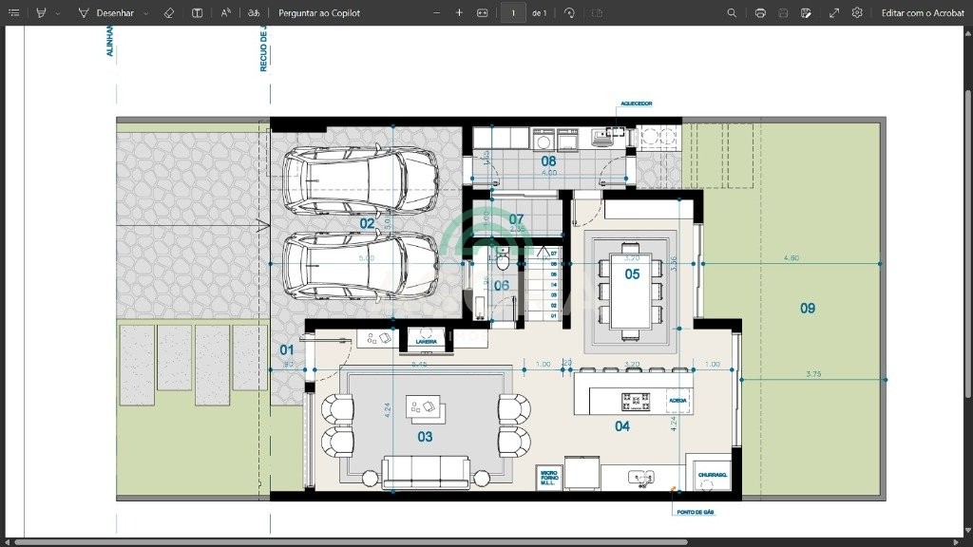
Task: Toggle fit to width view
Action: (482, 13)
